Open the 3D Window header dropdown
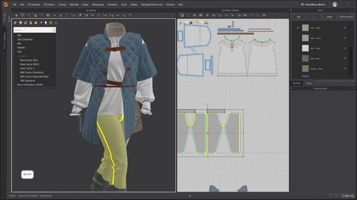Image resolution: width=357 pixels, height=200 pixels. tap(105, 11)
